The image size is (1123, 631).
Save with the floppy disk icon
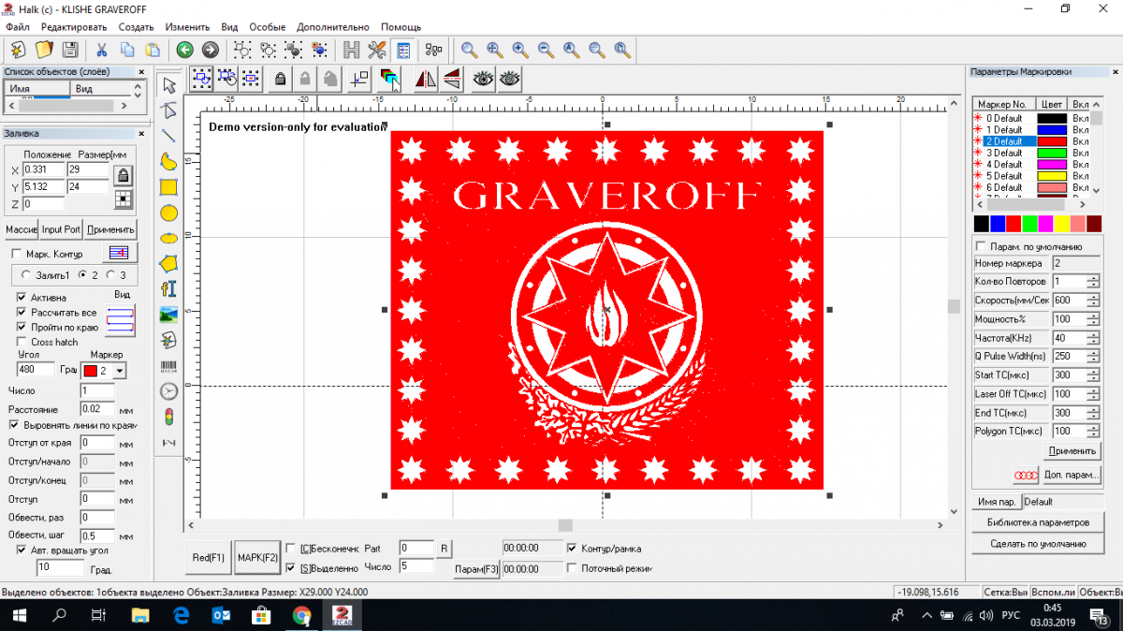(x=69, y=49)
